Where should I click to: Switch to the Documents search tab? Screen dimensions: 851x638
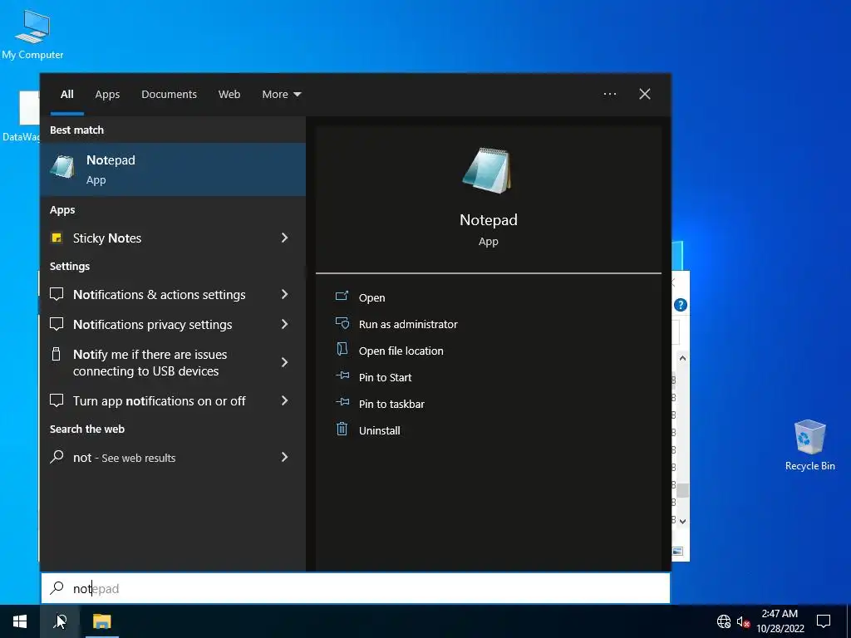(x=169, y=95)
